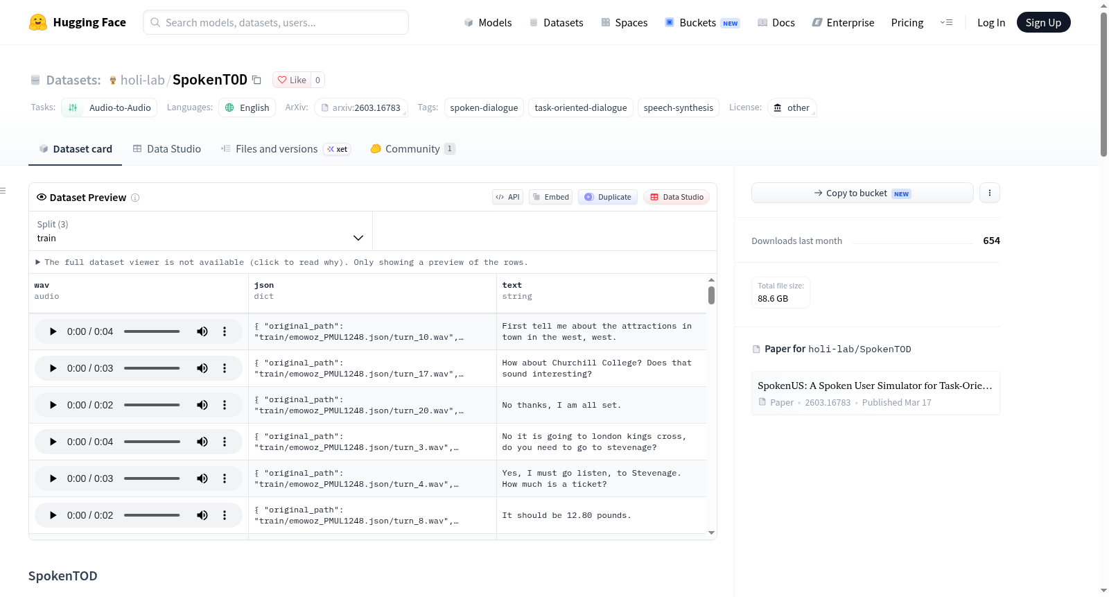Open the Pricing page
This screenshot has width=1109, height=597.
click(907, 22)
